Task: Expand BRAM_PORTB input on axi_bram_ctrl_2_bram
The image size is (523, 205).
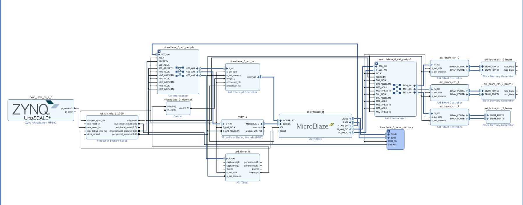Action: pyautogui.click(x=488, y=119)
